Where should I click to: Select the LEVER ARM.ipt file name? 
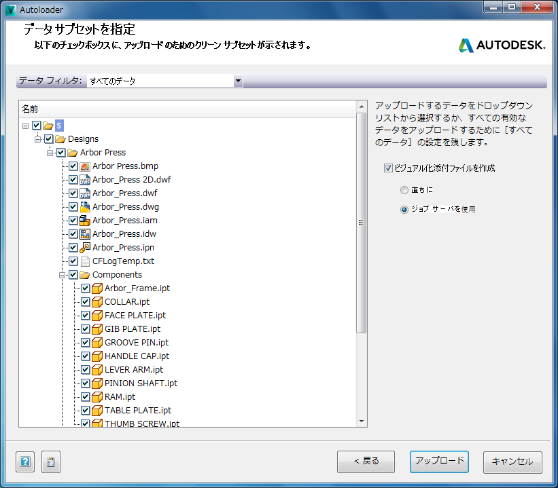pos(134,370)
